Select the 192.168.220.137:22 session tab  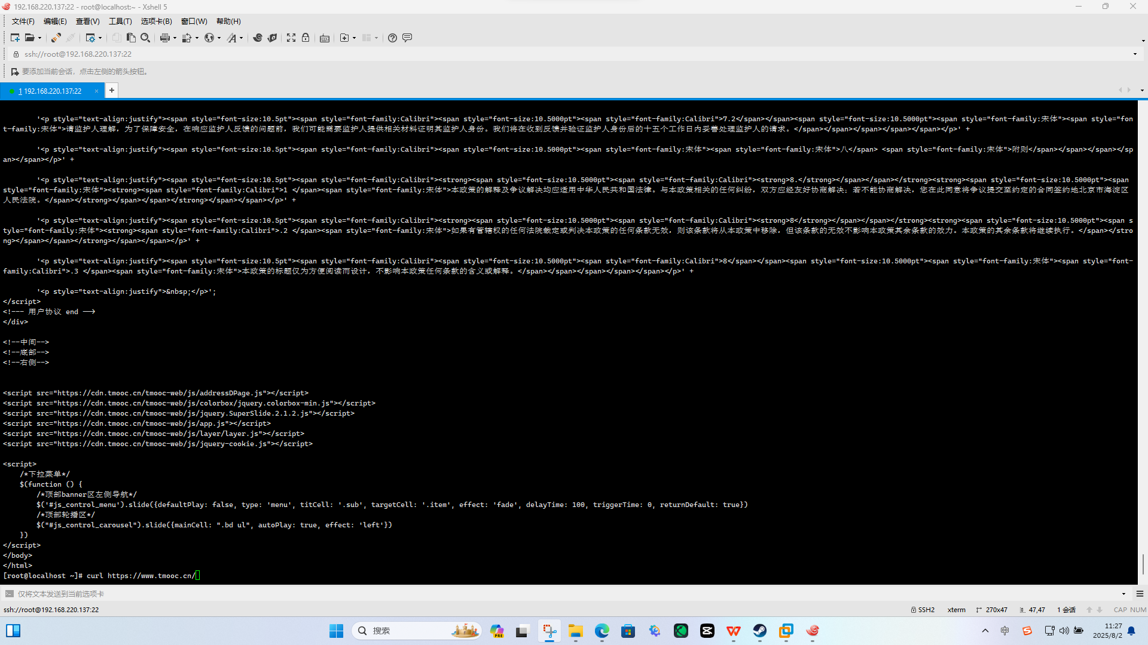(52, 91)
